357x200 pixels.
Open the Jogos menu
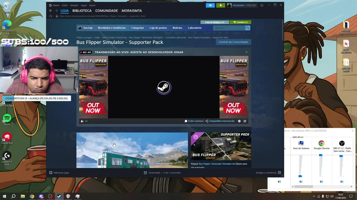tap(84, 5)
